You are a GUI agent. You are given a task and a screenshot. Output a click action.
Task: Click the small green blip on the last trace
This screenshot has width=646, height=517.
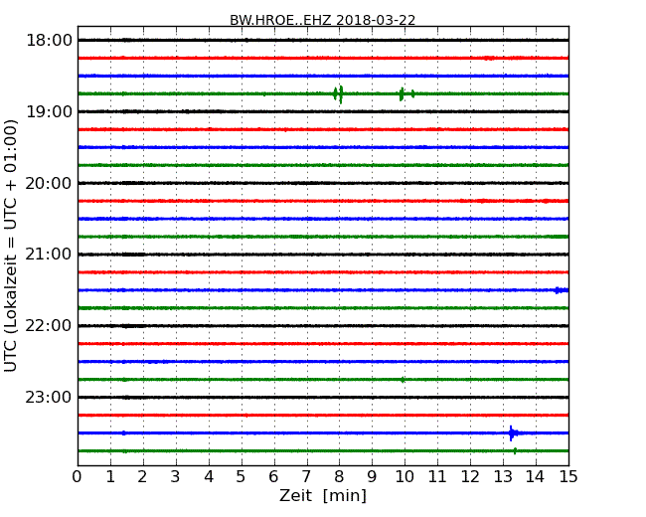[515, 451]
